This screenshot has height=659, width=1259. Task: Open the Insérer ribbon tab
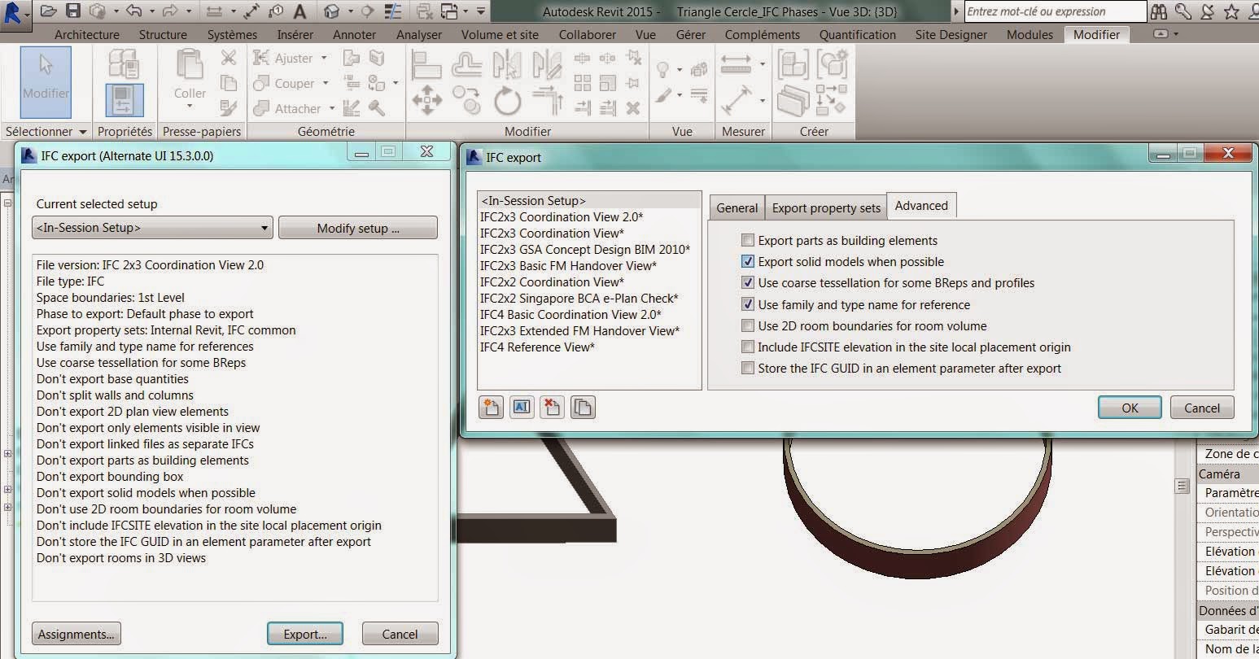point(295,34)
